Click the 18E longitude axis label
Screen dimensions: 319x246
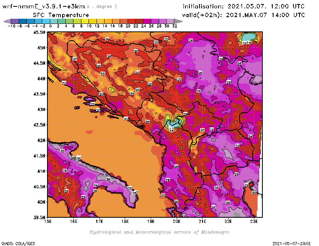[125, 221]
